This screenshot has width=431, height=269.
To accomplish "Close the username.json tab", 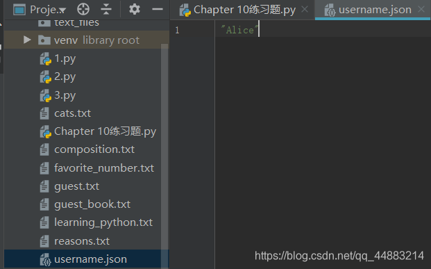I will 421,9.
